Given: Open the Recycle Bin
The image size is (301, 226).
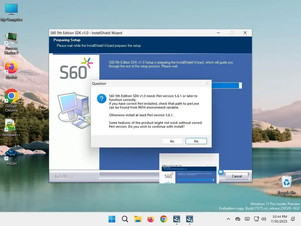Looking at the screenshot, I should [286, 185].
